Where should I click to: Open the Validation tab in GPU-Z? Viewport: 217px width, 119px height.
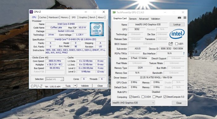[x=155, y=19]
